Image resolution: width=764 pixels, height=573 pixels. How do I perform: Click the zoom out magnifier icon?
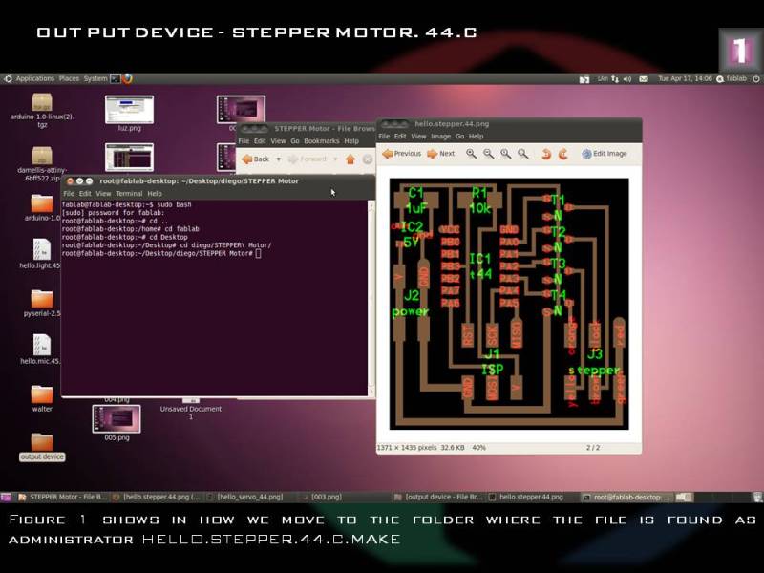coord(488,154)
